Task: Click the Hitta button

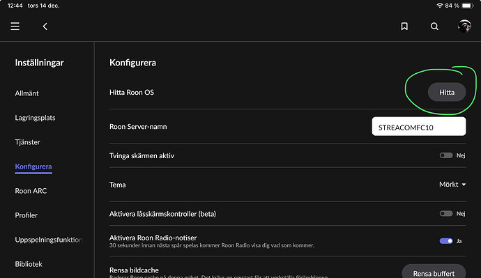Action: tap(447, 92)
